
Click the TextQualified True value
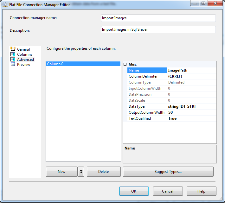(x=191, y=118)
